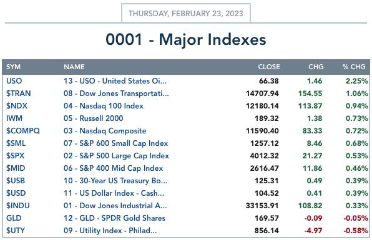Sort by the % CHG column header
372x240 pixels.
(x=354, y=67)
